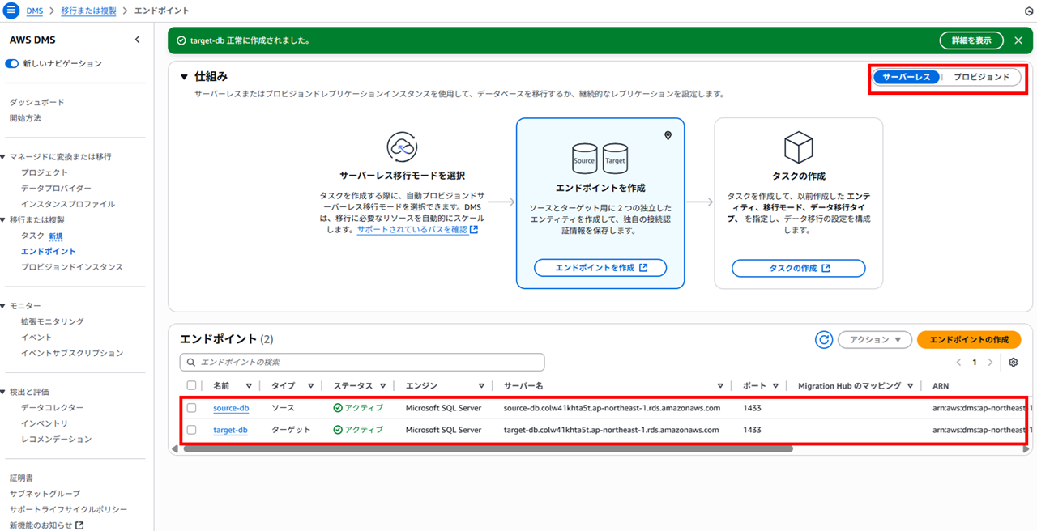Screen dimensions: 1037x531
Task: Go to previous endpoints page arrow
Action: pyautogui.click(x=959, y=363)
